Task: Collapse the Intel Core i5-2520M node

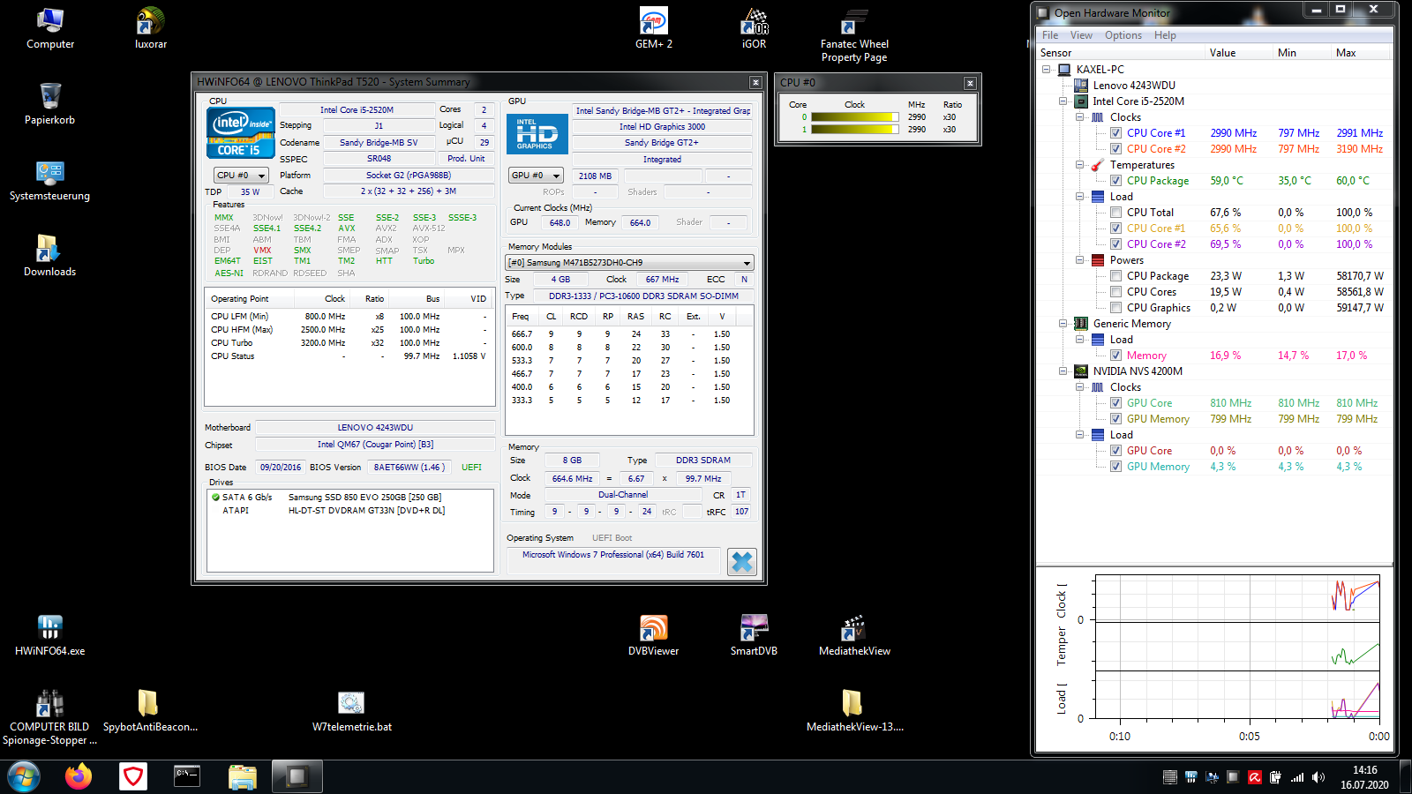Action: click(x=1063, y=101)
